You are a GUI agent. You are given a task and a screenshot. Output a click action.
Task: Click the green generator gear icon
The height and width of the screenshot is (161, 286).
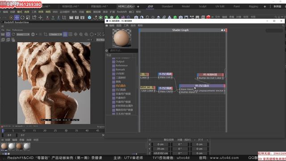tap(101, 17)
